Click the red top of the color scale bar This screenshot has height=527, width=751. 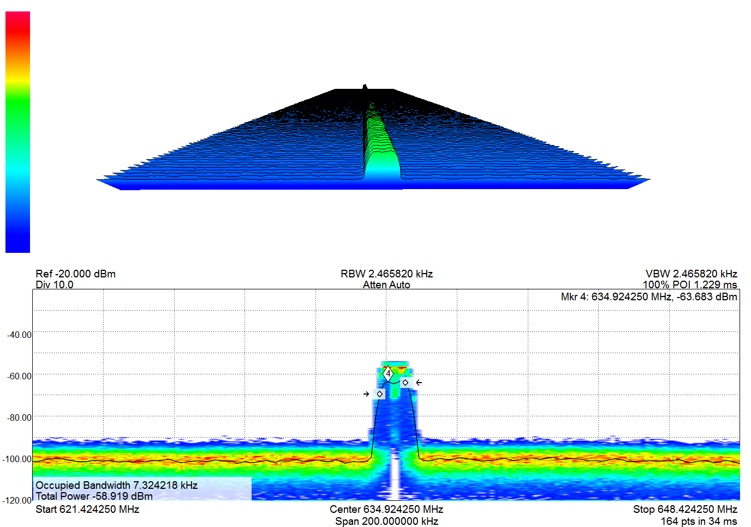tap(17, 22)
